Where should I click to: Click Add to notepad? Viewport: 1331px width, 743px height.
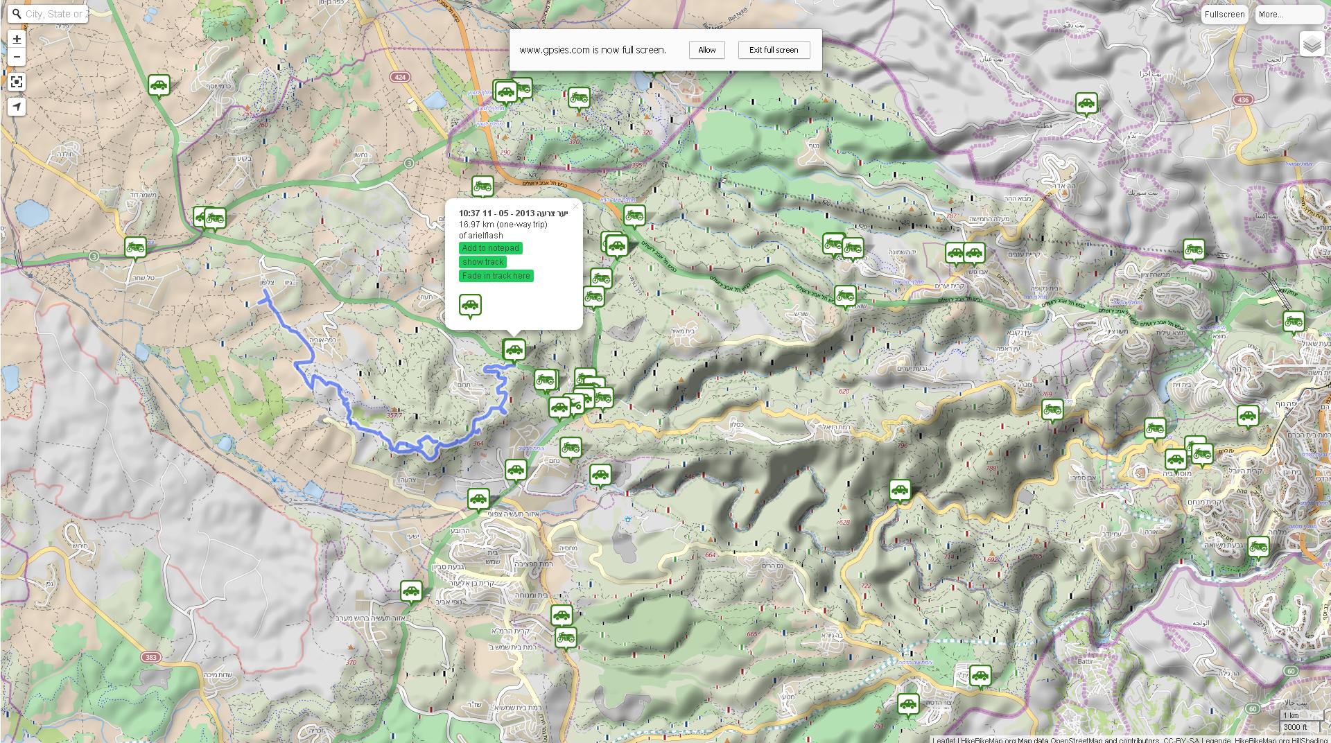coord(490,248)
